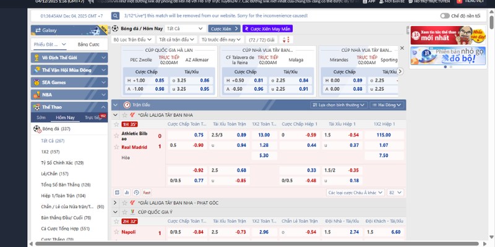Image resolution: width=495 pixels, height=247 pixels.
Task: Click the Bóng đá soccer ball icon in the sidebar
Action: click(x=37, y=128)
